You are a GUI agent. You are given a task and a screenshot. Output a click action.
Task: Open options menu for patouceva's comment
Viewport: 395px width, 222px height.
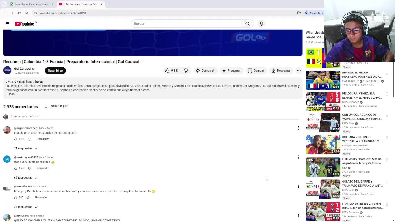[x=298, y=216]
